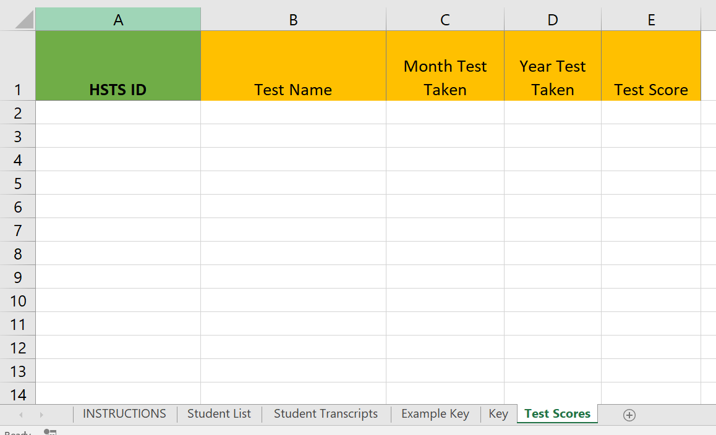Viewport: 716px width, 435px height.
Task: Select the Key sheet tab
Action: tap(498, 414)
